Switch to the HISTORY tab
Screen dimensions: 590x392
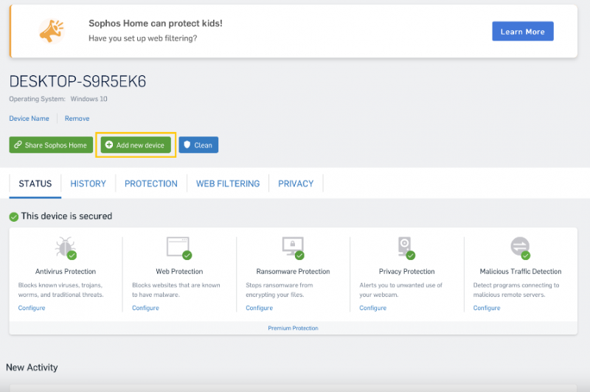(x=88, y=183)
